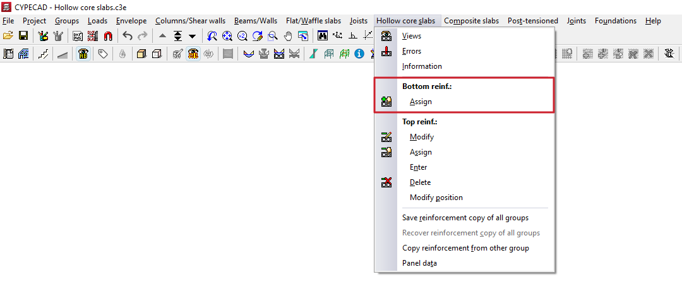Select Delete under Top reinf.
The image size is (682, 284).
(464, 182)
